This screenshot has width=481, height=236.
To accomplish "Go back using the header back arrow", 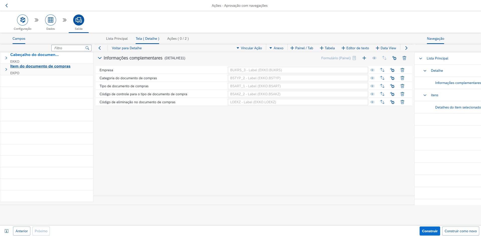I will pos(7,5).
